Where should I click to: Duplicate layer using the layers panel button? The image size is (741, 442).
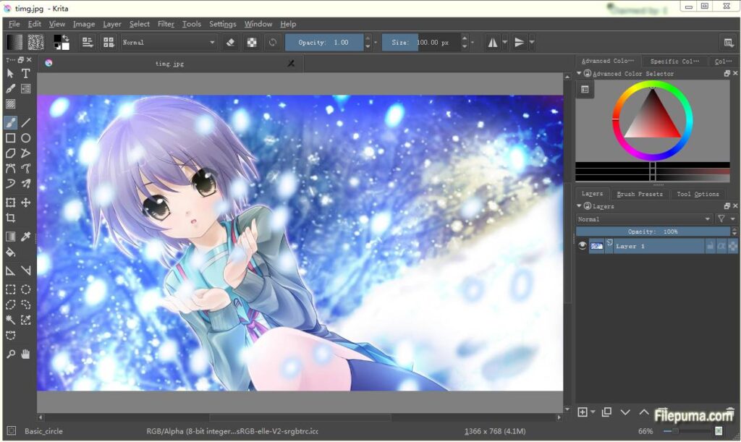click(x=606, y=412)
